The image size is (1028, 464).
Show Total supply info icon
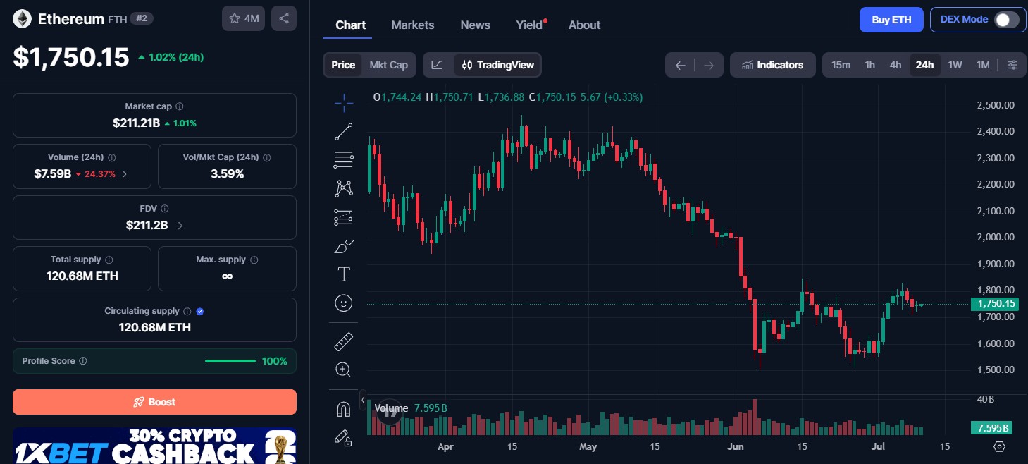(109, 260)
